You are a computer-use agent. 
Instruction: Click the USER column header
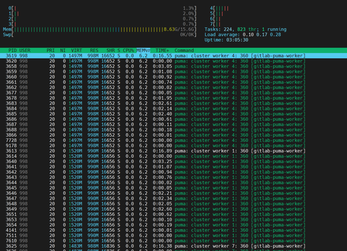(25, 50)
